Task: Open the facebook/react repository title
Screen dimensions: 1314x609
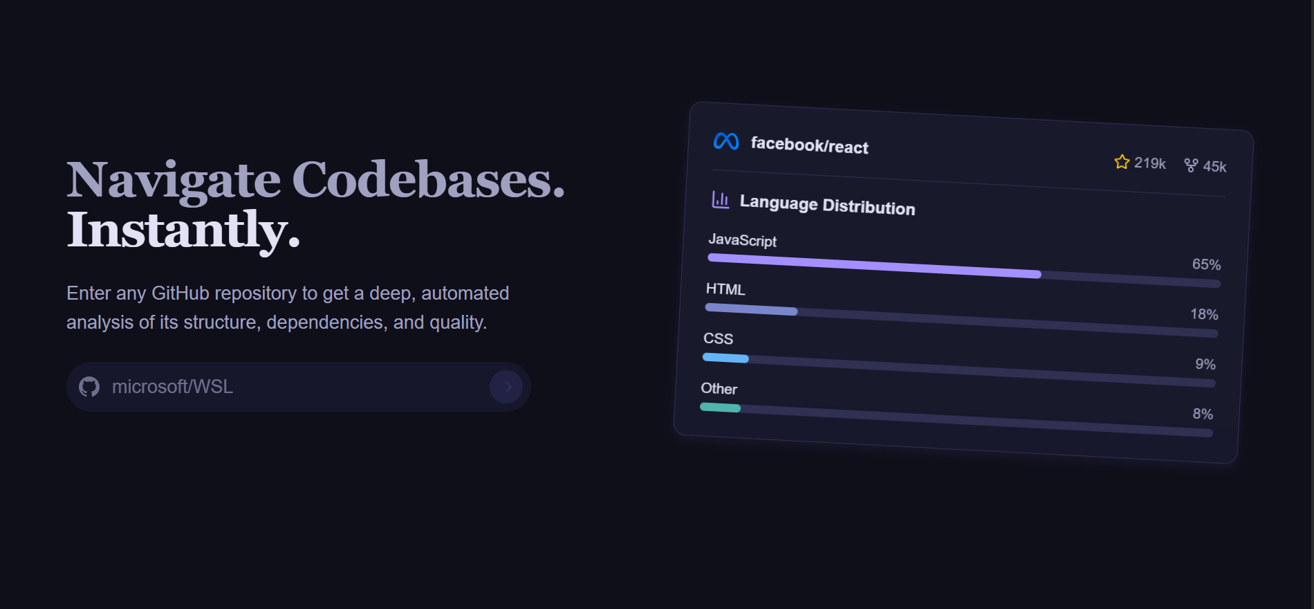Action: click(x=810, y=146)
